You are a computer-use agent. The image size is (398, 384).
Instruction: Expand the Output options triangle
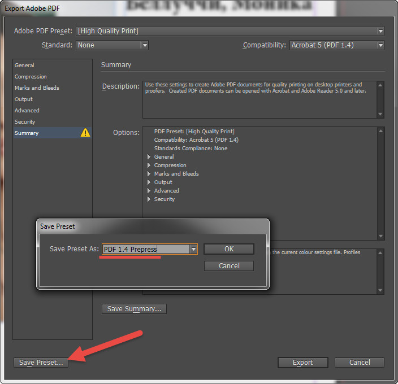click(149, 182)
